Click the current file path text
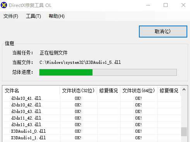Image resolution: width=190 pixels, height=142 pixels. pos(80,62)
